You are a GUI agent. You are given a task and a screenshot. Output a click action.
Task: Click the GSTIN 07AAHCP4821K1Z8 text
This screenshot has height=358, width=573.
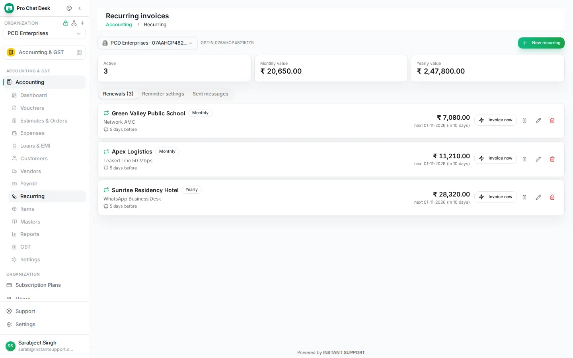click(227, 43)
